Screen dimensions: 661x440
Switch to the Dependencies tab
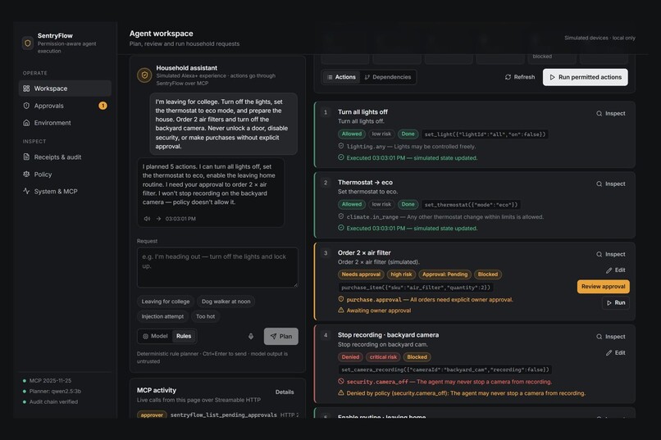pos(388,77)
